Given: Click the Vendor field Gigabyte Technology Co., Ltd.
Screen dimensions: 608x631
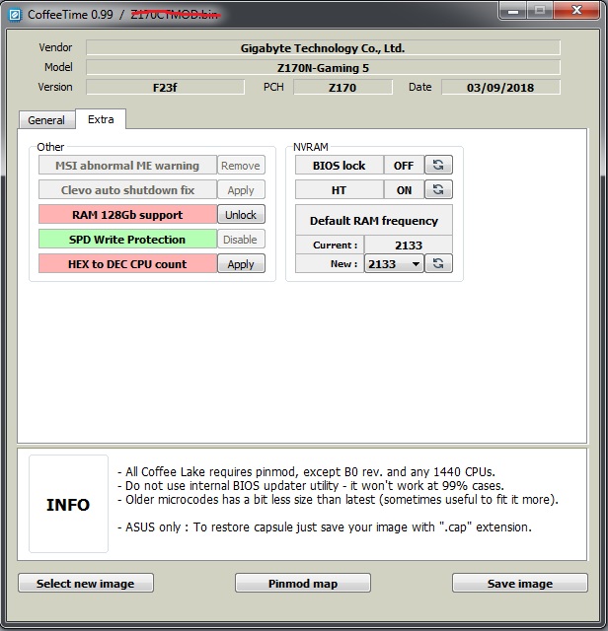Looking at the screenshot, I should point(323,48).
